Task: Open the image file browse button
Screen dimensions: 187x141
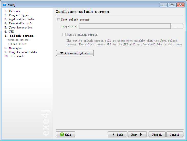Action: pos(177,26)
